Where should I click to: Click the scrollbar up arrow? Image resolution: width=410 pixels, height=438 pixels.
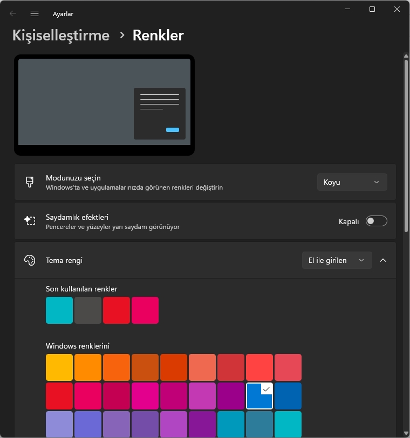point(406,56)
